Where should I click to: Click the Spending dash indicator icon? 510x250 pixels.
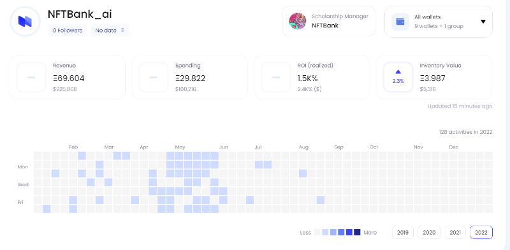coord(154,77)
